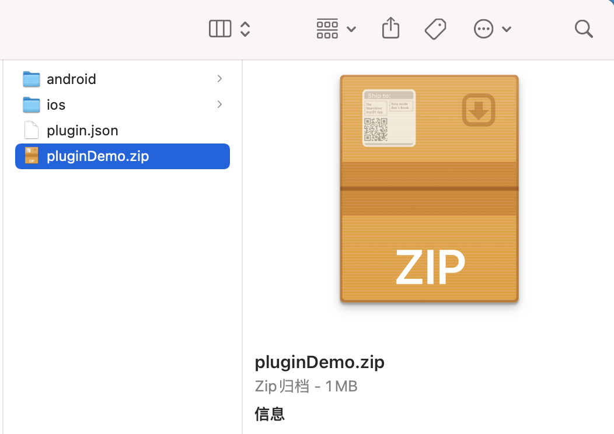Image resolution: width=614 pixels, height=434 pixels.
Task: Select the ios folder name
Action: [56, 105]
